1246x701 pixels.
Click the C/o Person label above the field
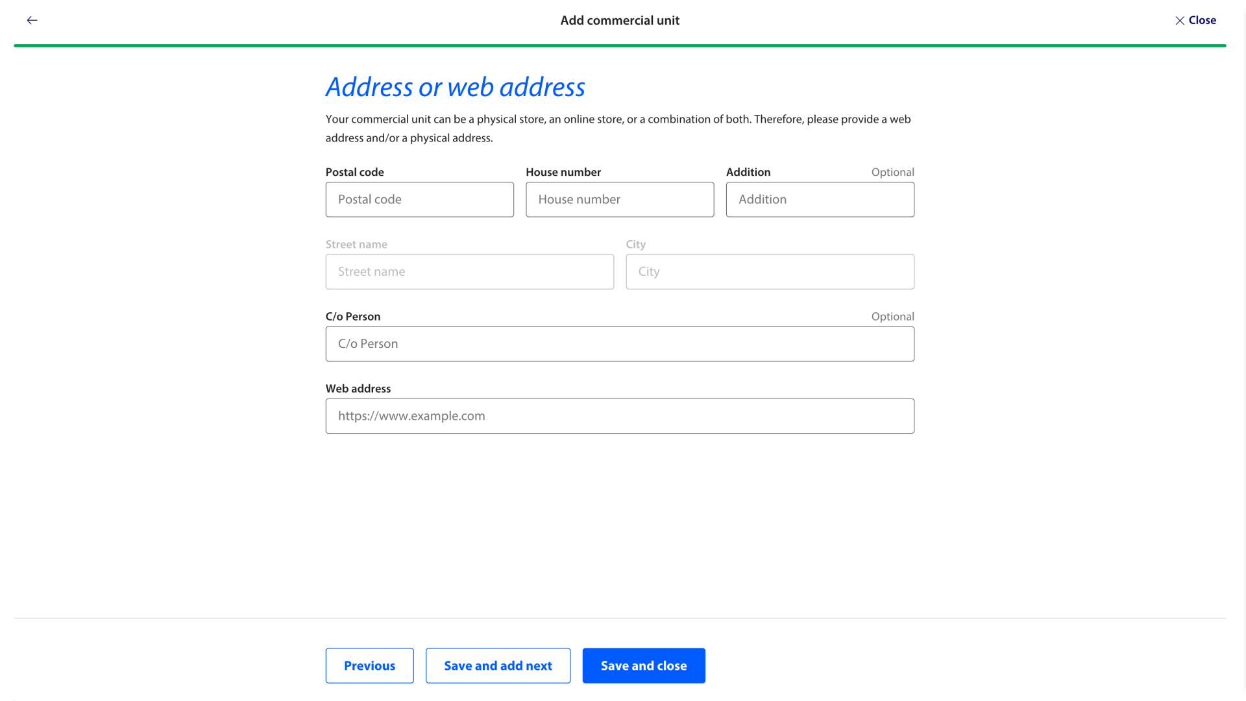point(352,316)
